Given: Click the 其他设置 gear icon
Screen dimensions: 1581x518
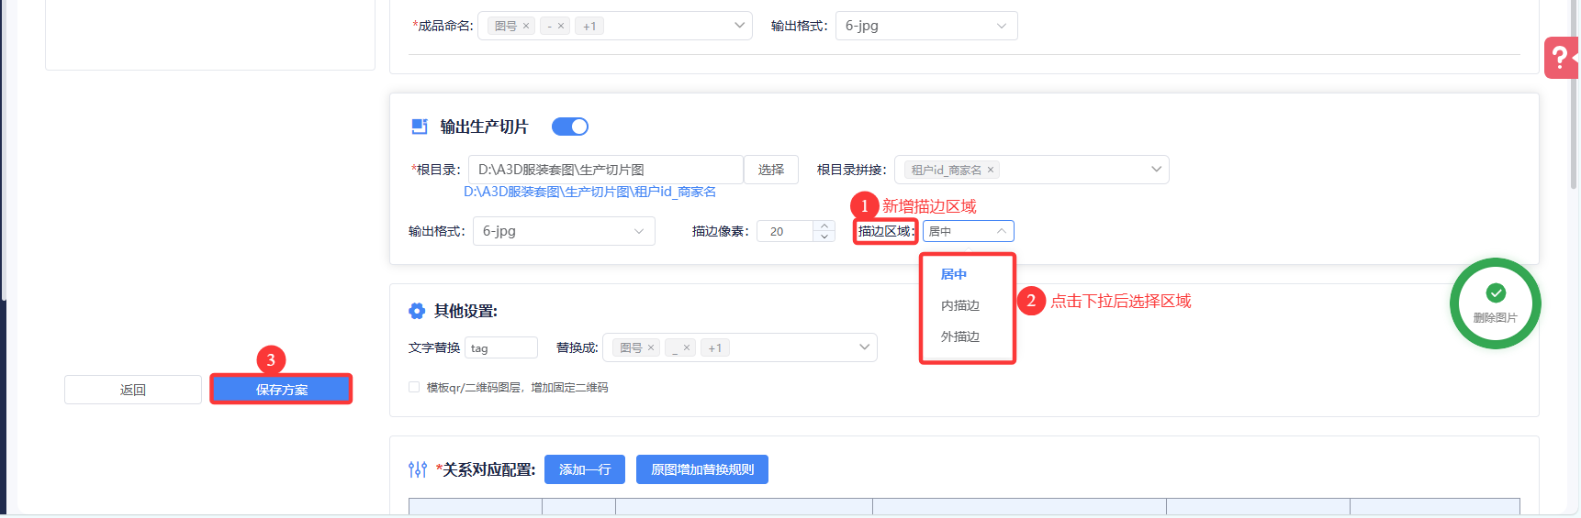Looking at the screenshot, I should (417, 311).
